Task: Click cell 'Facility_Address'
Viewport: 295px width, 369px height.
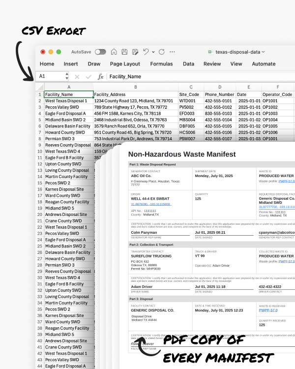Action: (136, 94)
